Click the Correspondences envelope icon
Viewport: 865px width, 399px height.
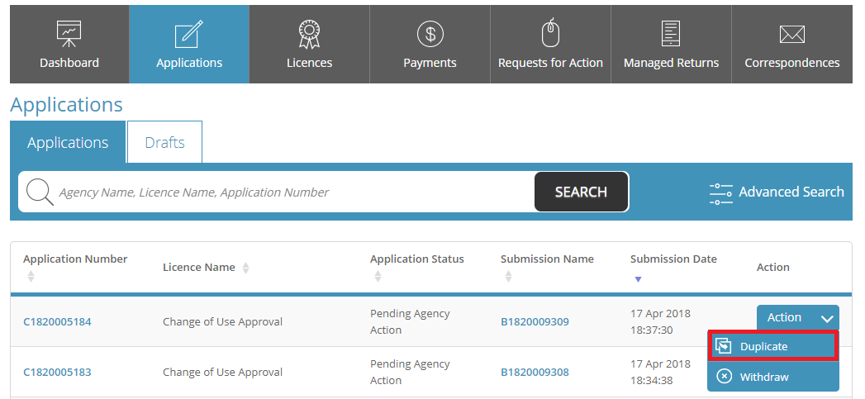click(x=791, y=34)
